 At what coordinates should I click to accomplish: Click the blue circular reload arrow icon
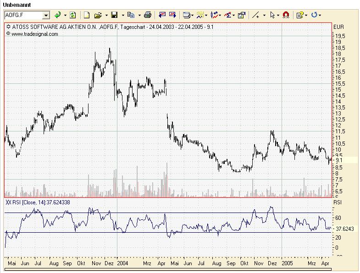click(x=314, y=15)
